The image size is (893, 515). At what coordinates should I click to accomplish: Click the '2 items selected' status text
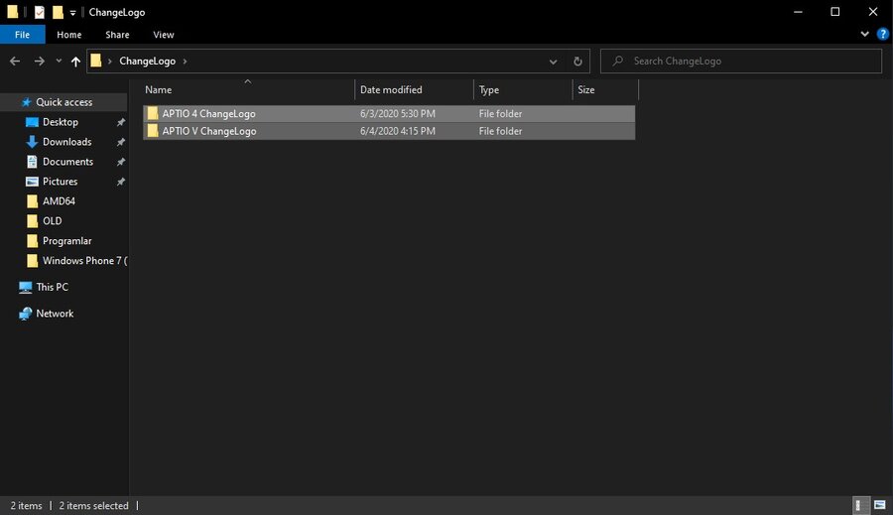[x=93, y=506]
